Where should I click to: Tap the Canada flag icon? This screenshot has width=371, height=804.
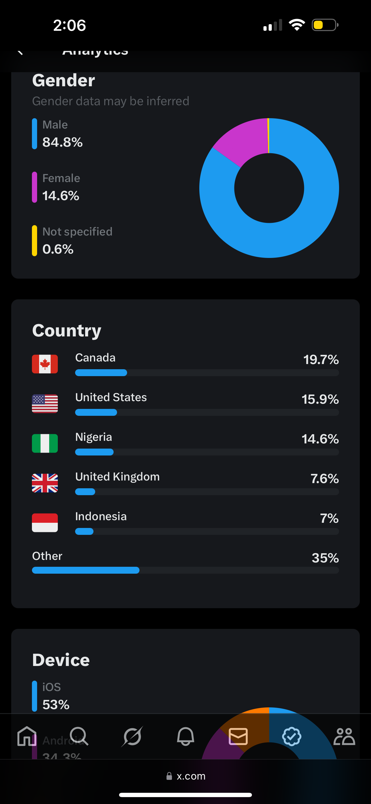tap(45, 364)
